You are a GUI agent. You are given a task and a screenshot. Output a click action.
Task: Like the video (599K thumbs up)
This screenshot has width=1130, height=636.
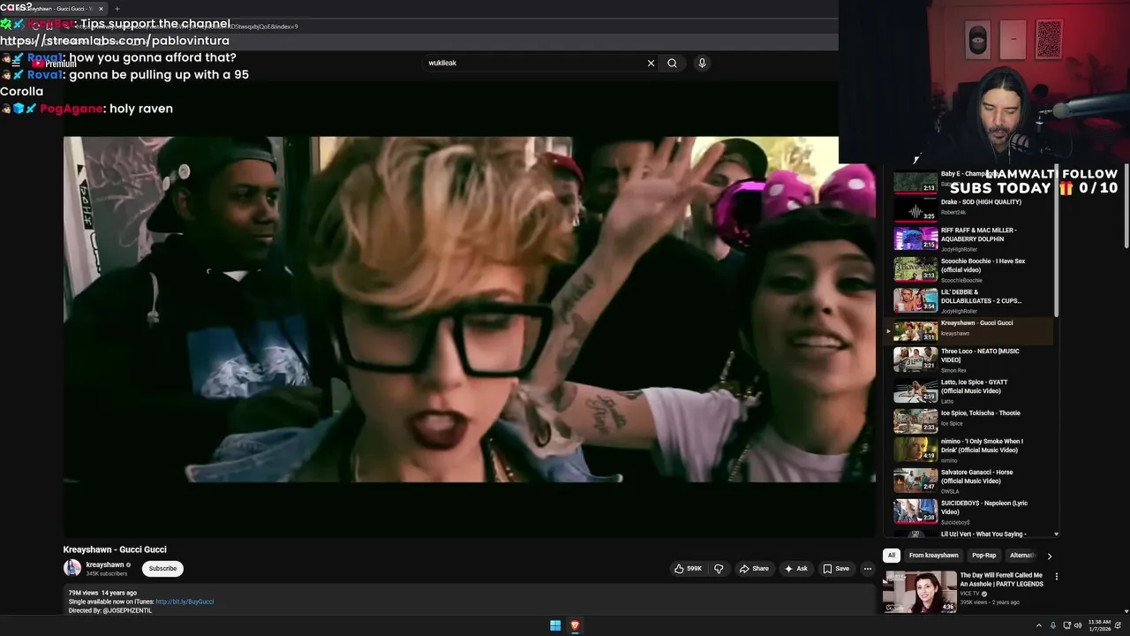(688, 569)
